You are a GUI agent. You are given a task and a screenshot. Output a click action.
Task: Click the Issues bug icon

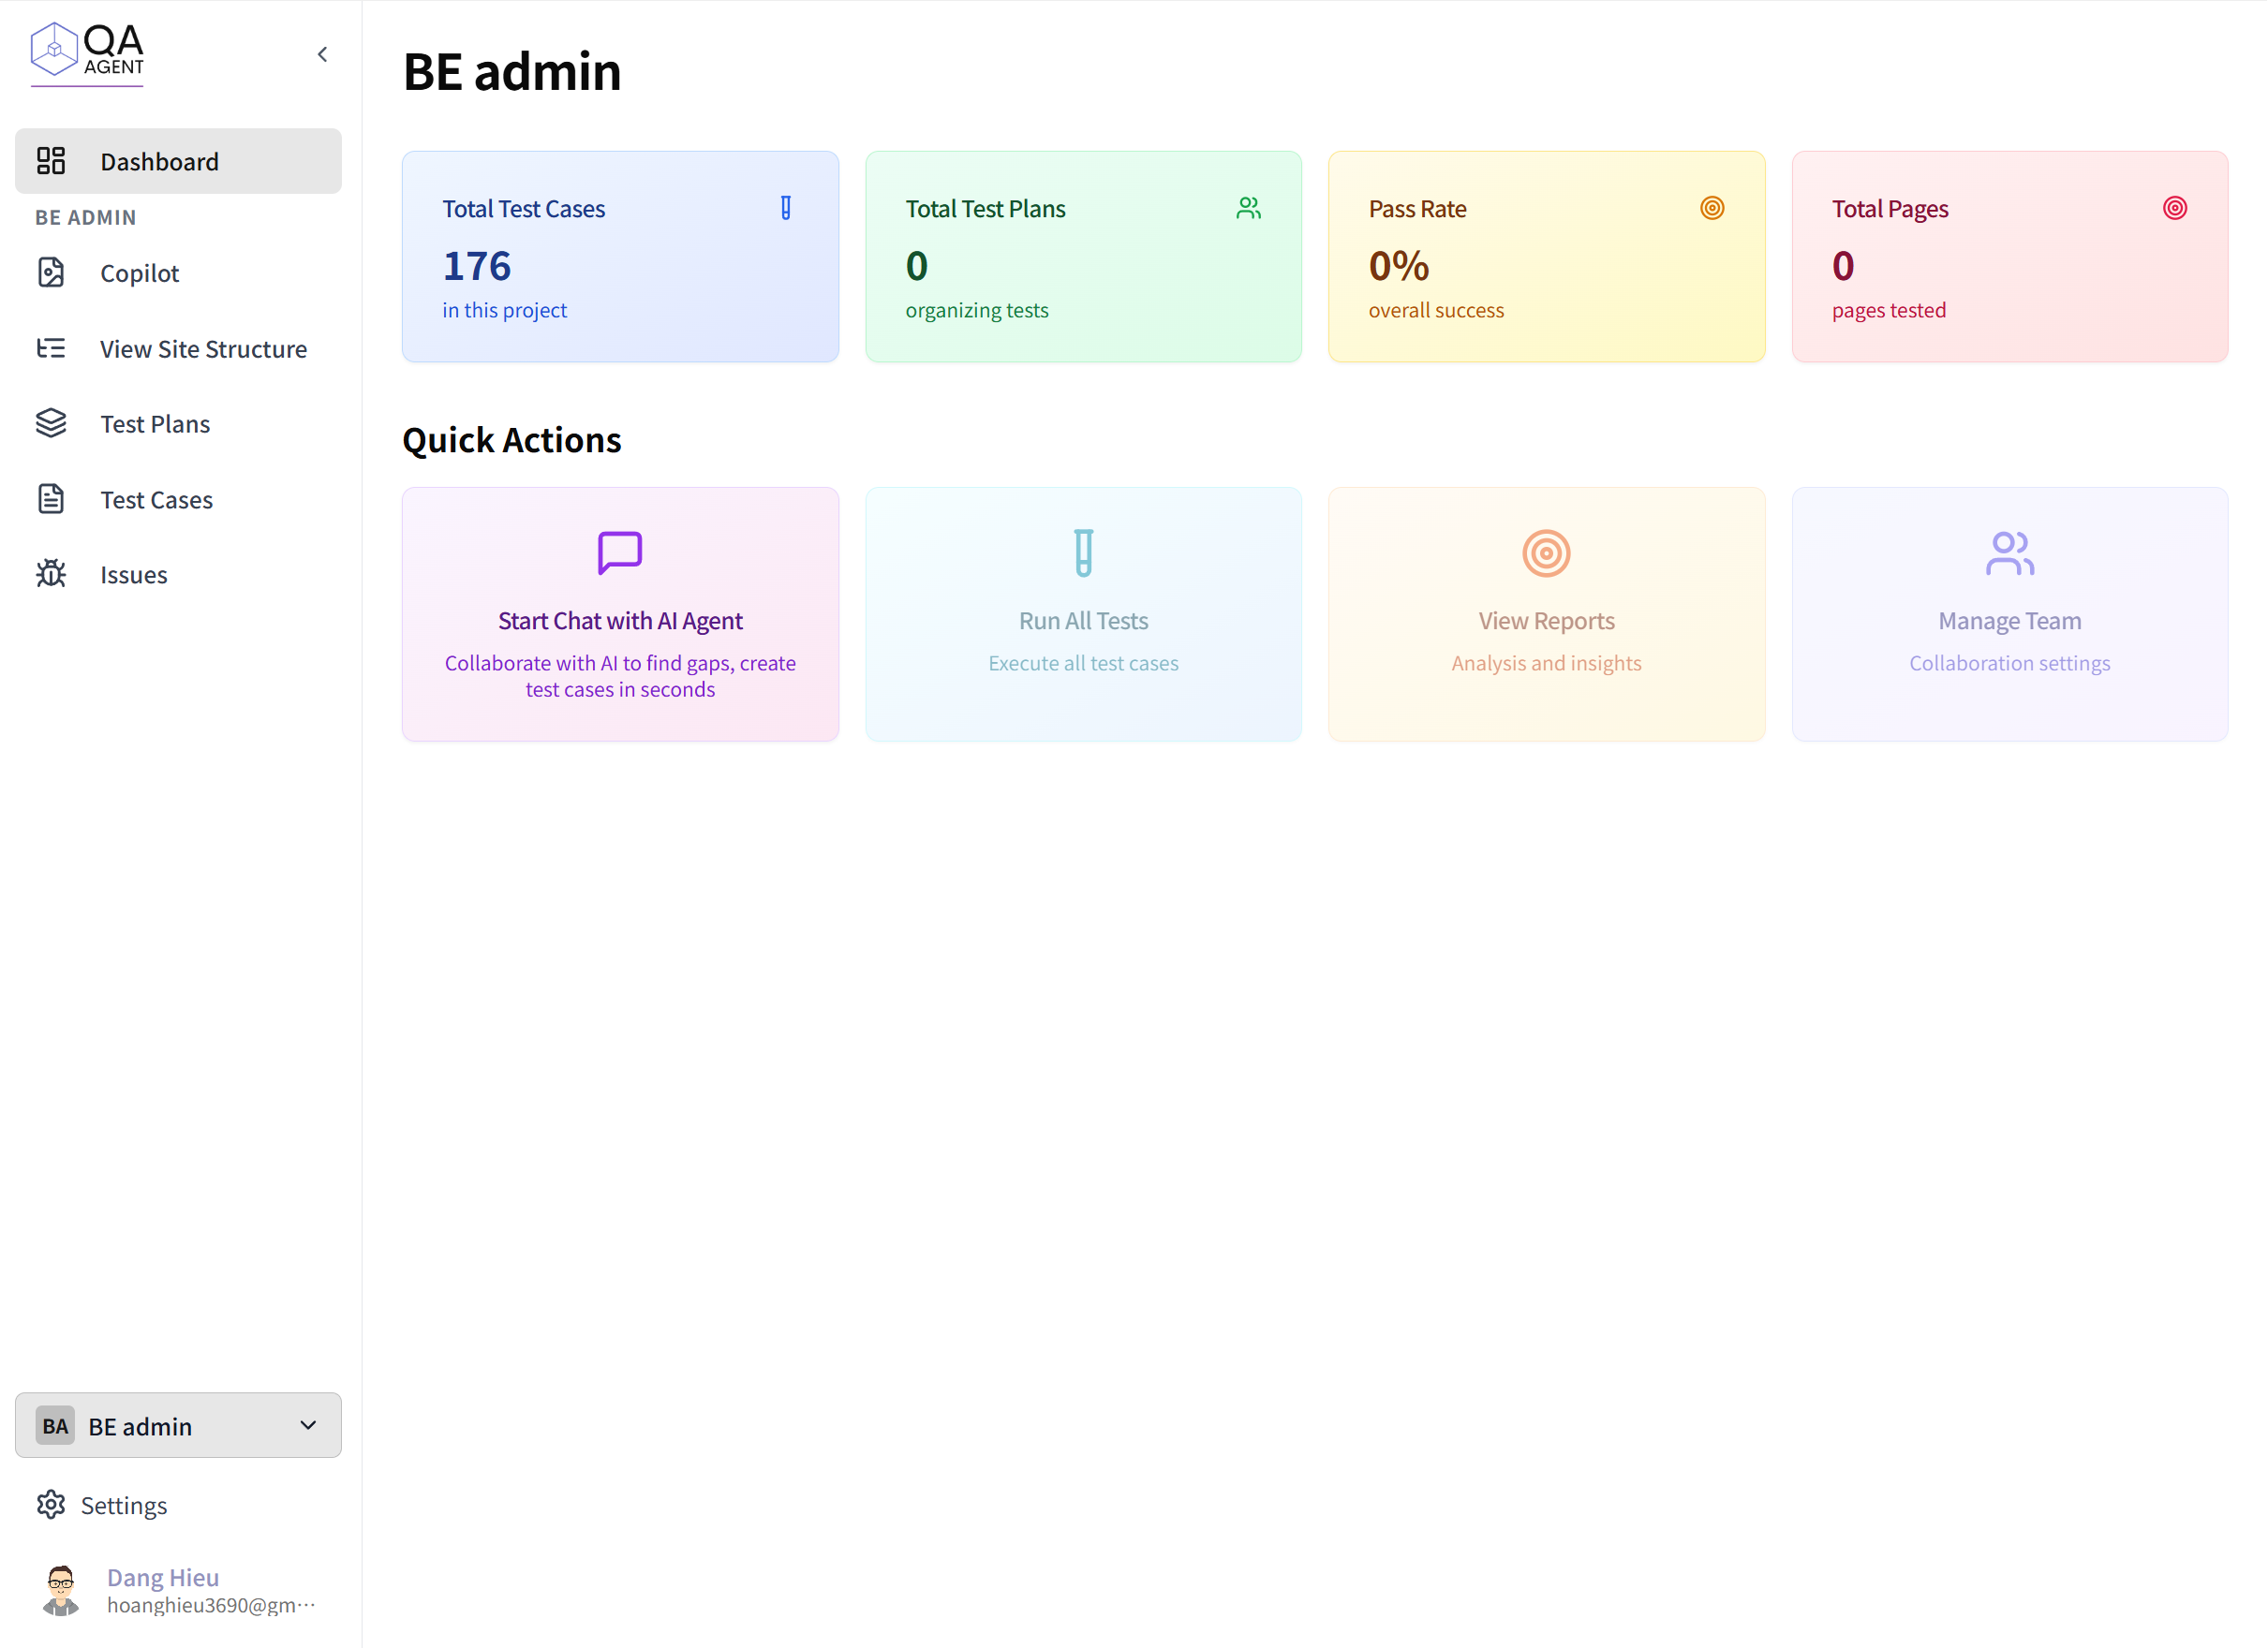pyautogui.click(x=51, y=574)
